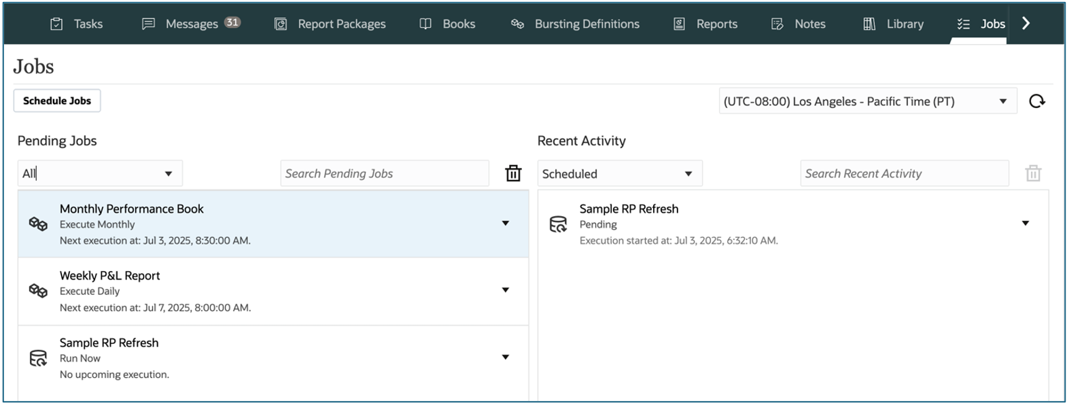Click the pending Sample RP Refresh database icon
Viewport: 1067px width, 403px height.
coord(38,358)
